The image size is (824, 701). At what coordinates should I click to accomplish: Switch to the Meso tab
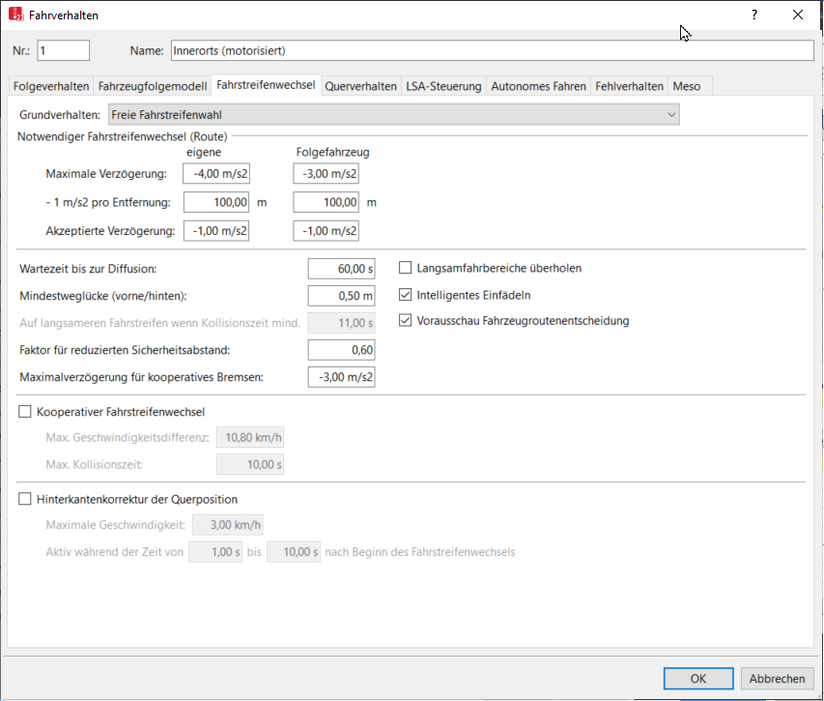687,86
